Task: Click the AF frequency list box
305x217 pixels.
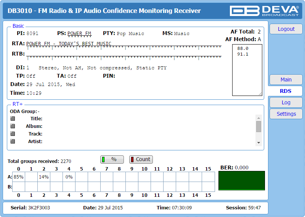Action: pos(247,70)
